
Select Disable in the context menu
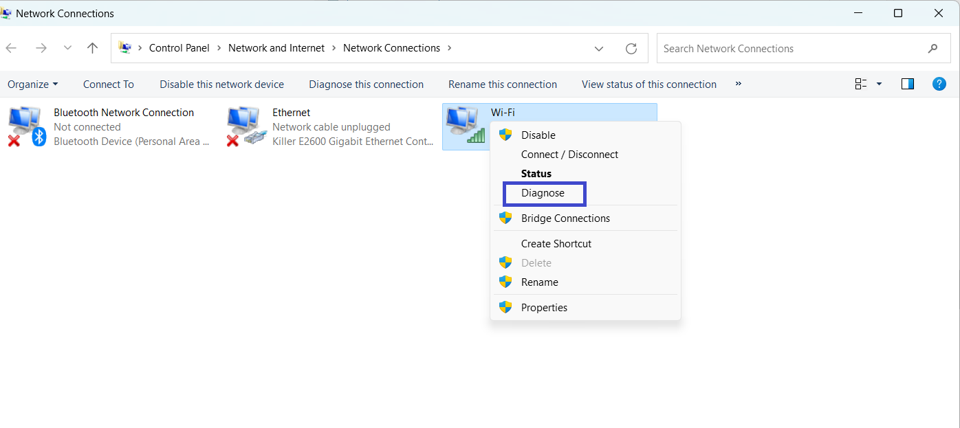click(x=538, y=135)
